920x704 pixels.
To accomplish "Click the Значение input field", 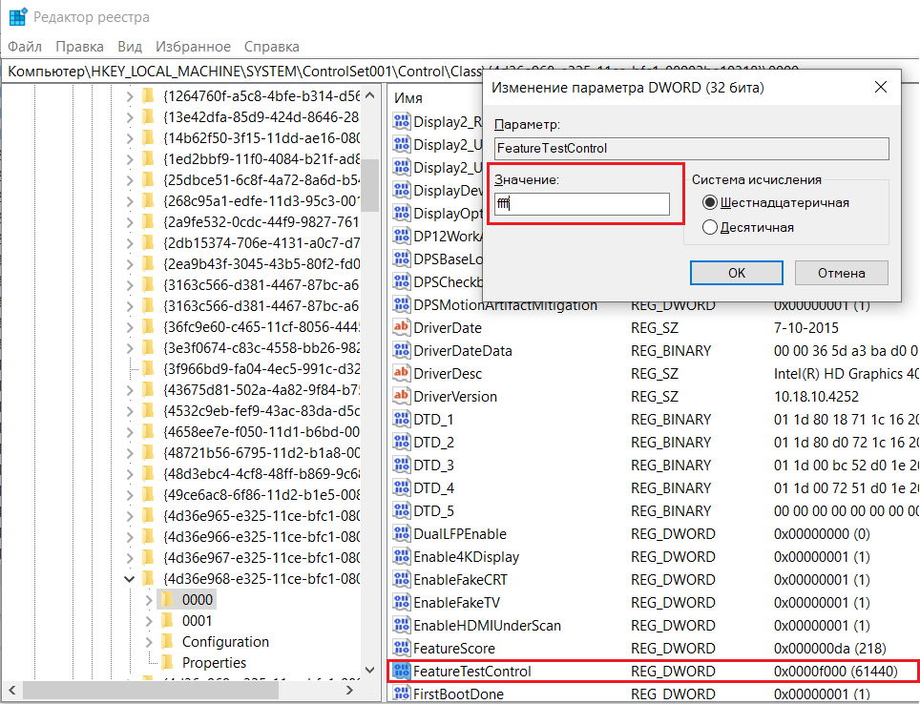I will pyautogui.click(x=582, y=204).
